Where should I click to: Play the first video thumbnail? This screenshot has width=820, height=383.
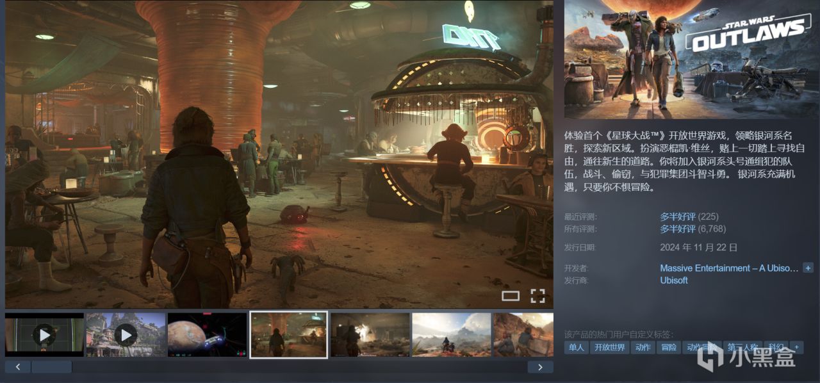coord(44,334)
